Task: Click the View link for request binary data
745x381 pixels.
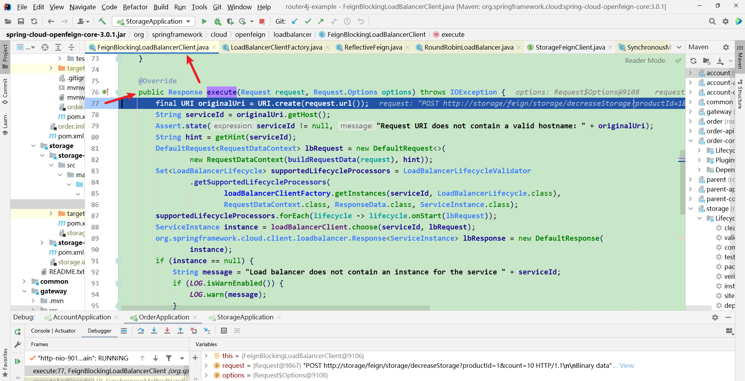Action: click(626, 365)
